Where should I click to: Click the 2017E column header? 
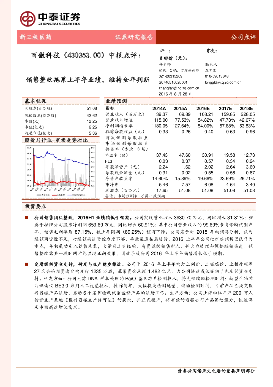pos(225,109)
